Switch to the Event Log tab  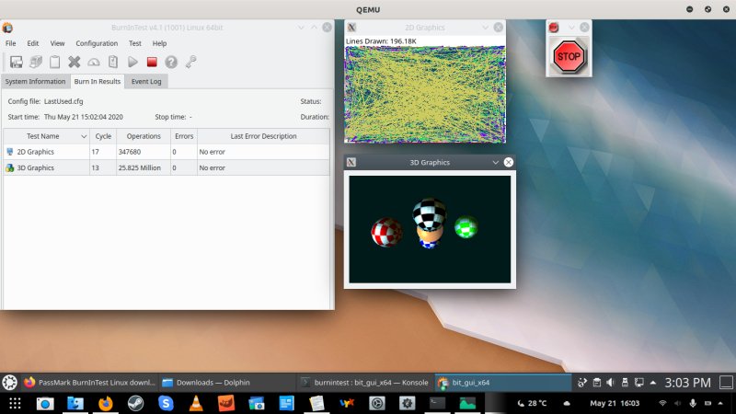tap(146, 81)
